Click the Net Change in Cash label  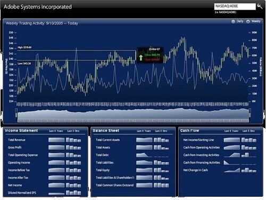195,170
